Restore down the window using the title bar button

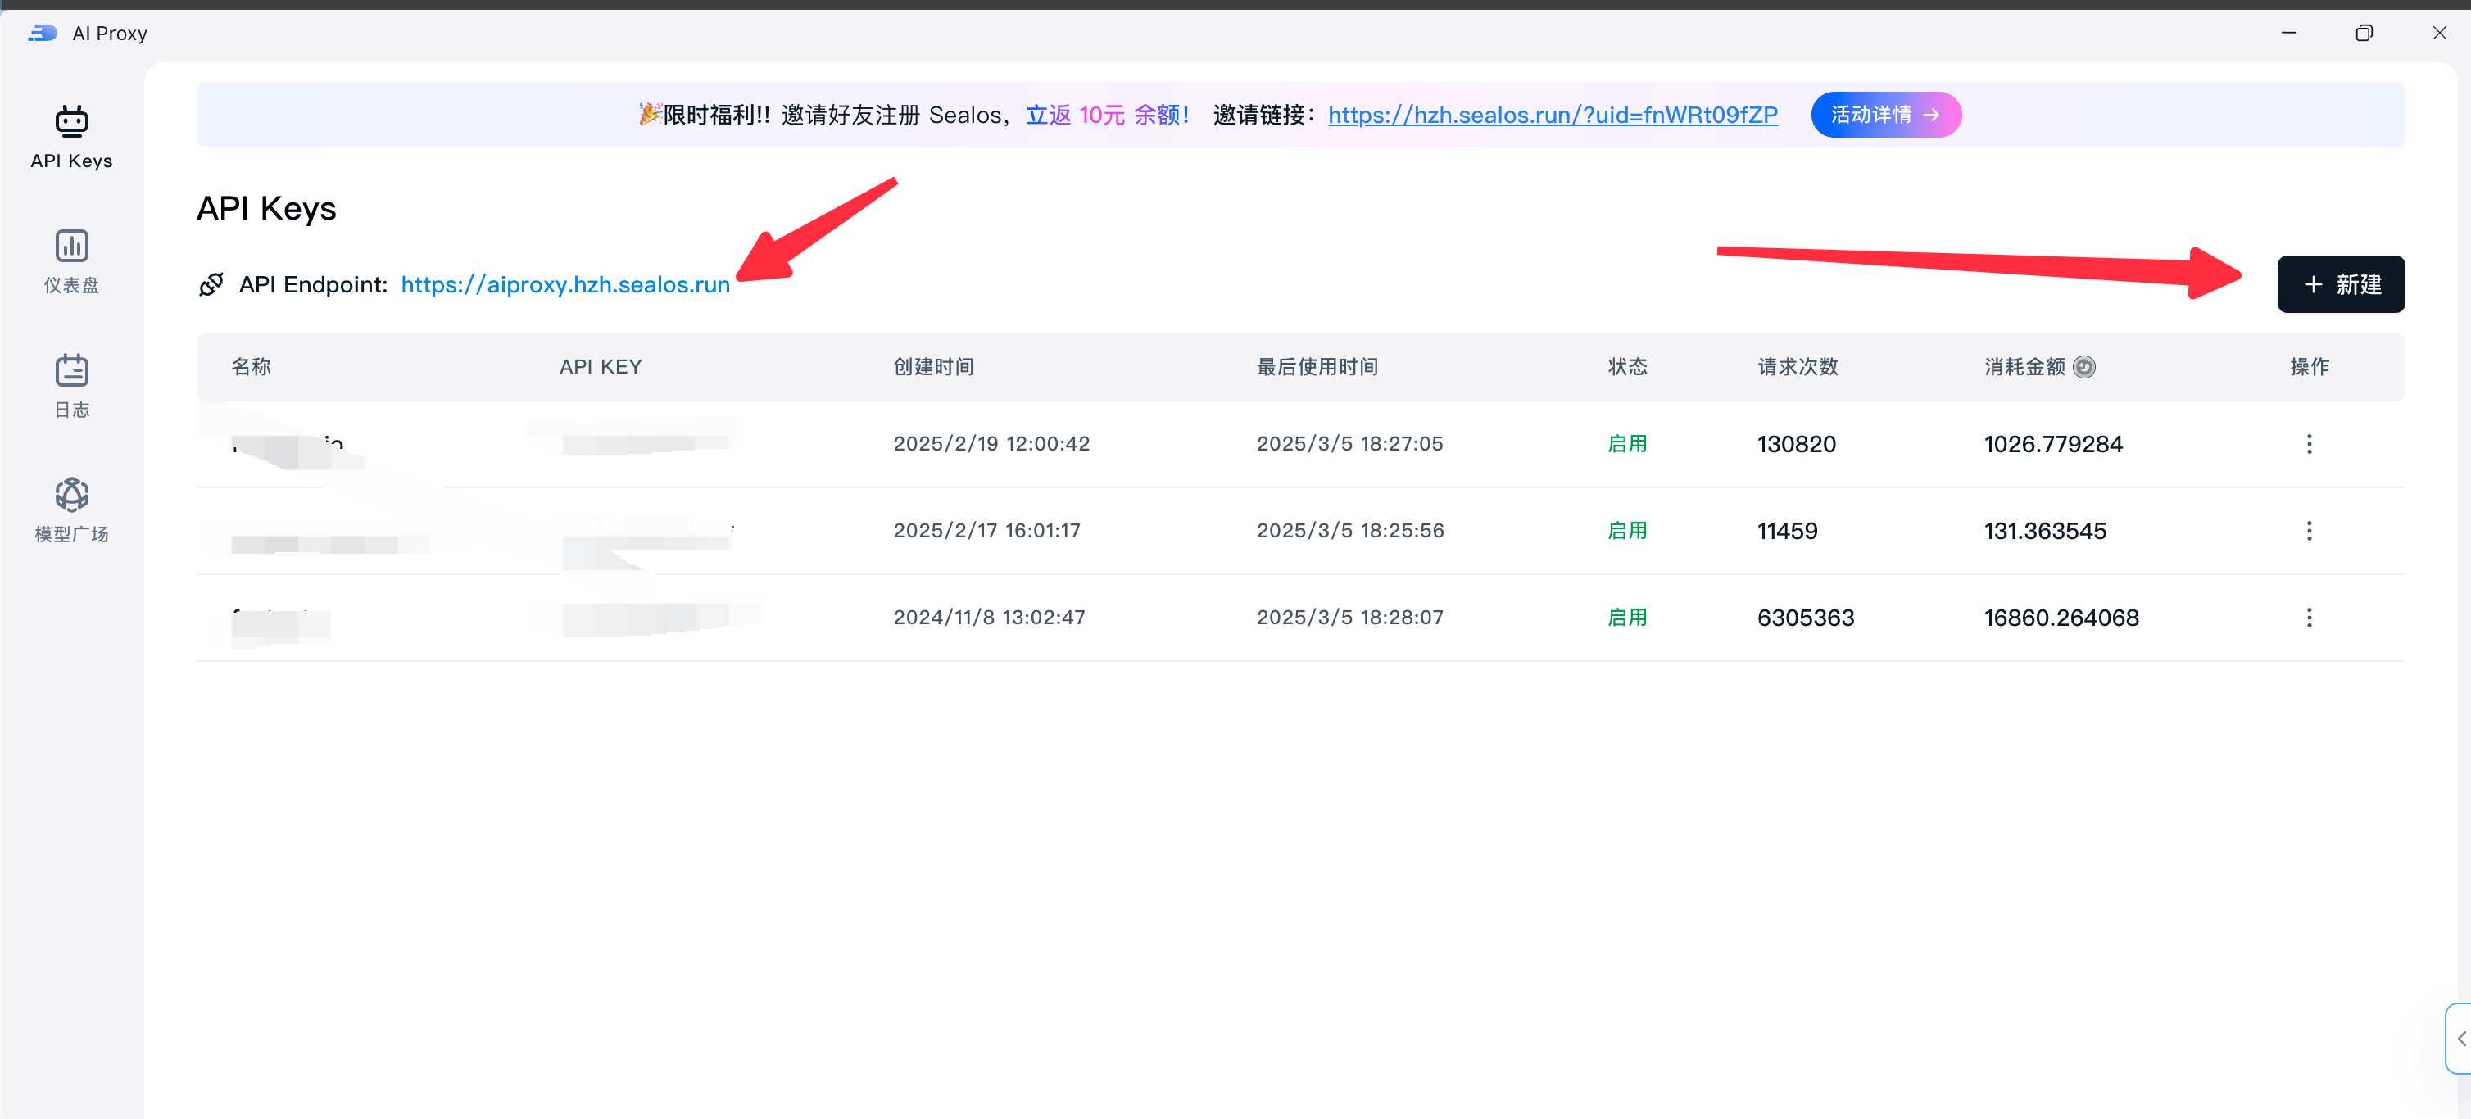point(2364,34)
